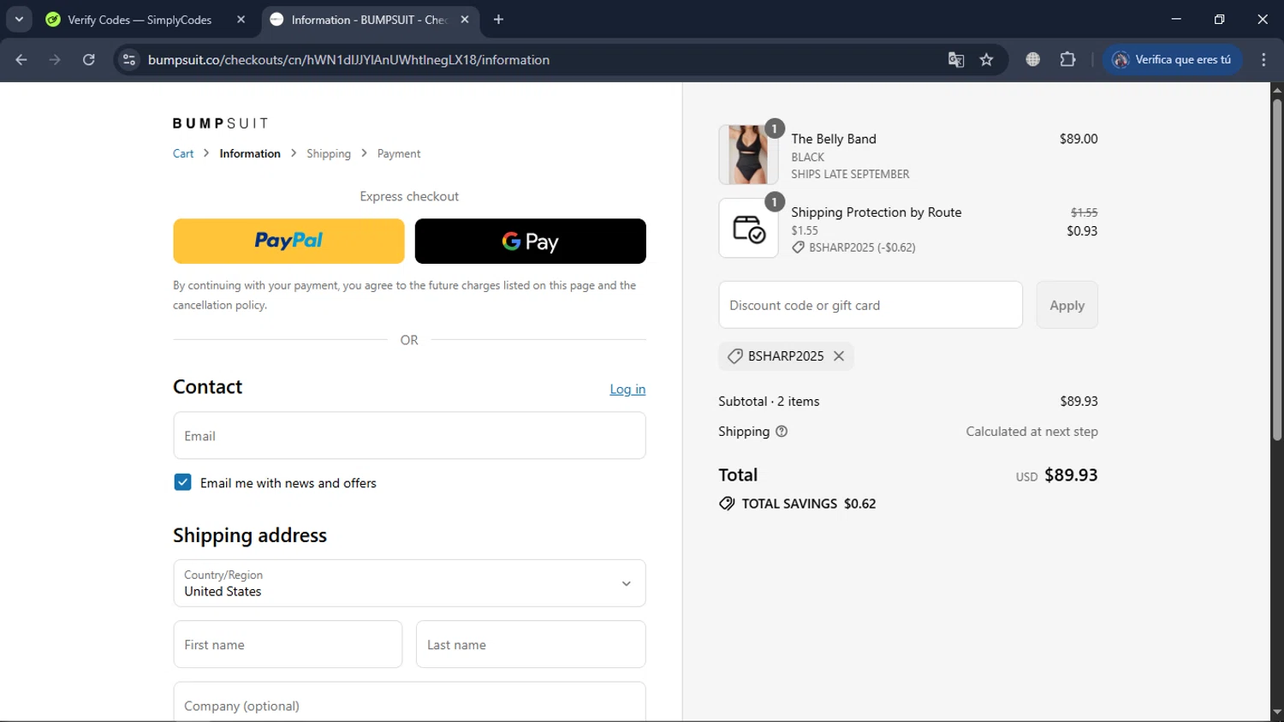Click the Calculated at next step text
1284x722 pixels.
click(1031, 431)
